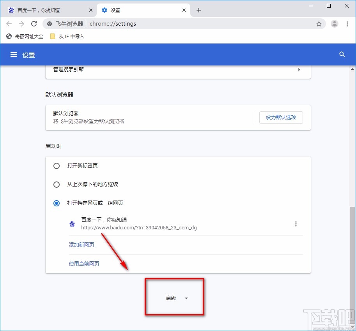The width and height of the screenshot is (356, 331).
Task: Bookmark this page with the star icon
Action: pyautogui.click(x=319, y=24)
